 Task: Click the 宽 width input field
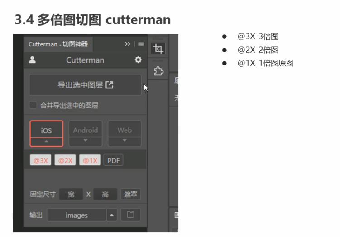[x=71, y=194]
